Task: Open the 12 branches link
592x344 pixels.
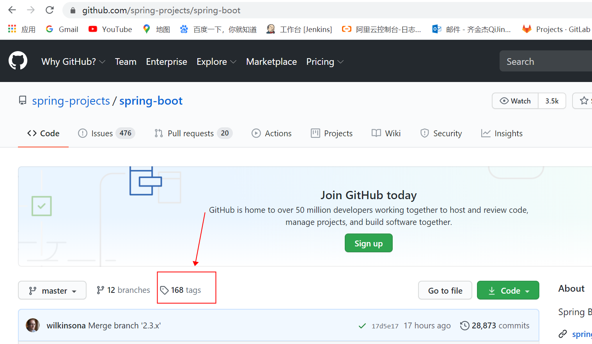Action: coord(123,290)
